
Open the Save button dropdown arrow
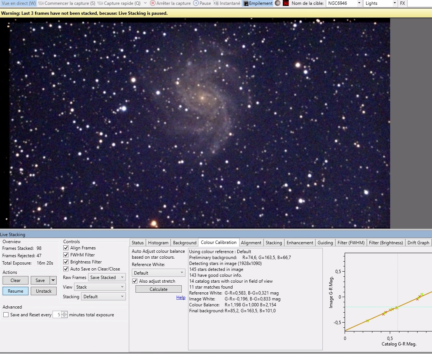point(53,280)
